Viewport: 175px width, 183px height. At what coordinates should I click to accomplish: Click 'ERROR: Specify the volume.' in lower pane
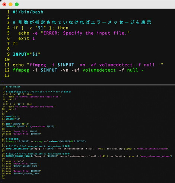(x=37, y=107)
